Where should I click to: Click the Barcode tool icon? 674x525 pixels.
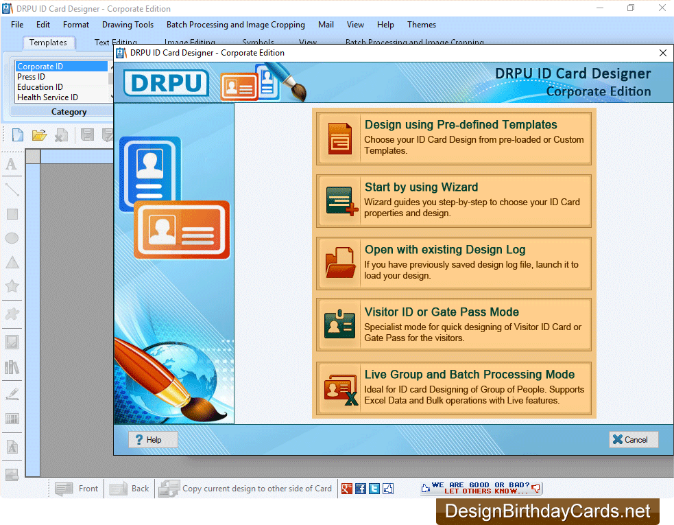[12, 419]
